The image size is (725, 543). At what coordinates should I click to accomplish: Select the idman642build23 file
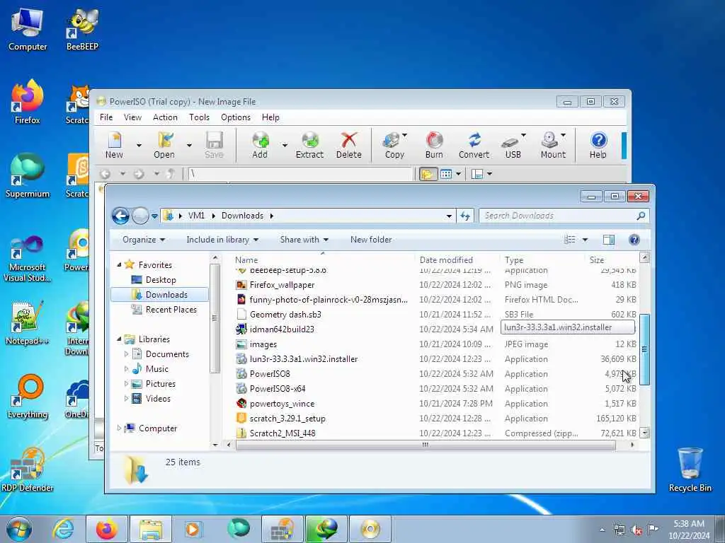pyautogui.click(x=282, y=329)
